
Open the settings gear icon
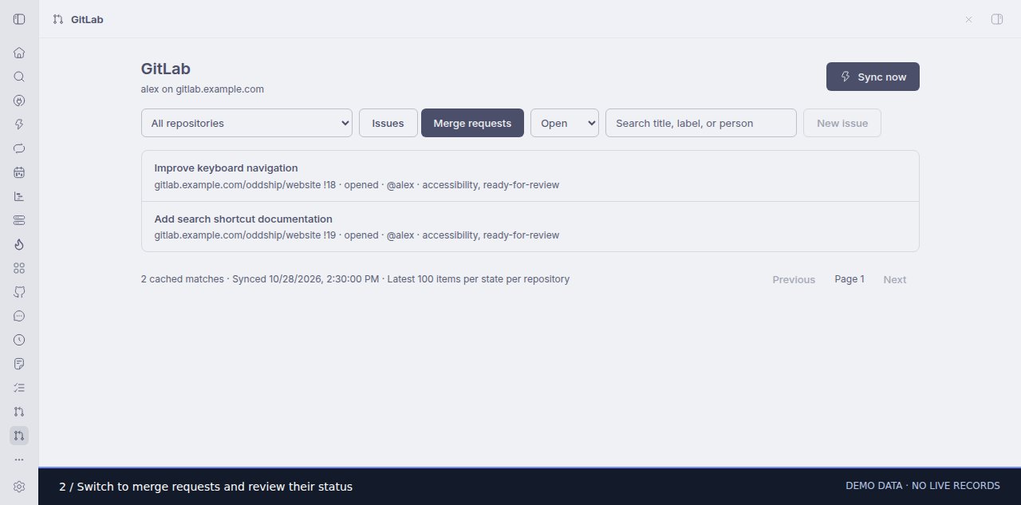click(19, 486)
